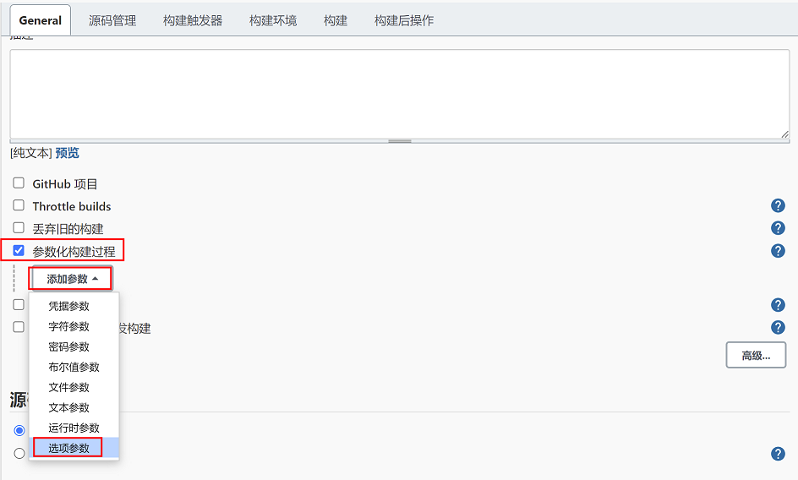Select 密码参数 parameter type

coord(68,346)
